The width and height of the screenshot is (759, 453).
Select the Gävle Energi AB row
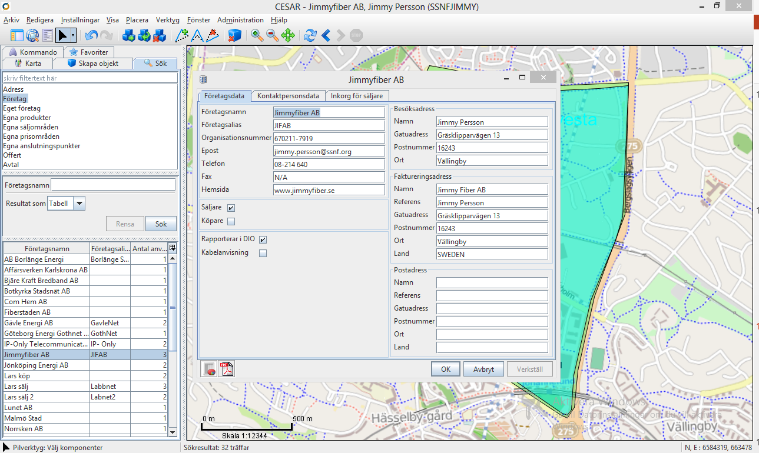(85, 323)
